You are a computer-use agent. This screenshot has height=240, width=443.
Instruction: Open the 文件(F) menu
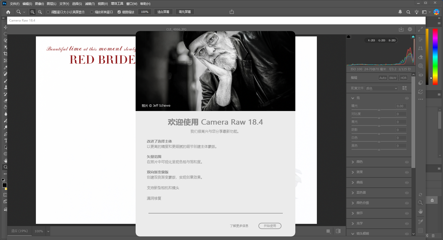15,4
